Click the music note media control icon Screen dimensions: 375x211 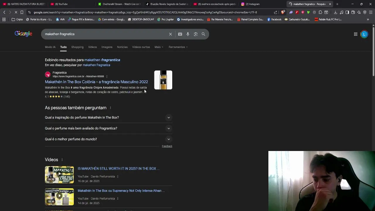341,12
